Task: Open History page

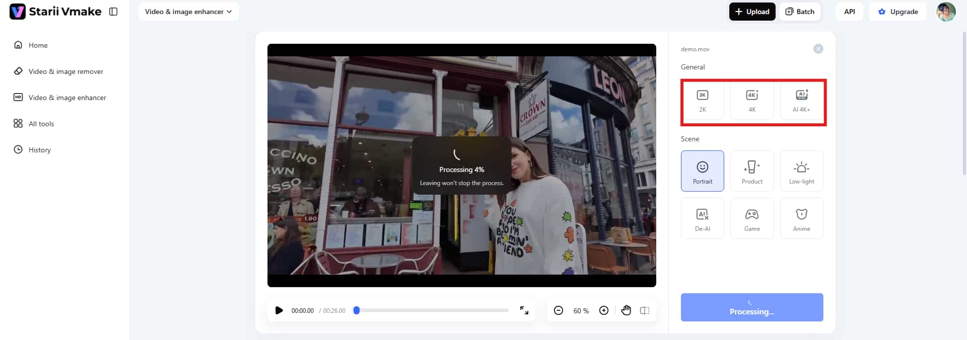Action: (x=32, y=150)
